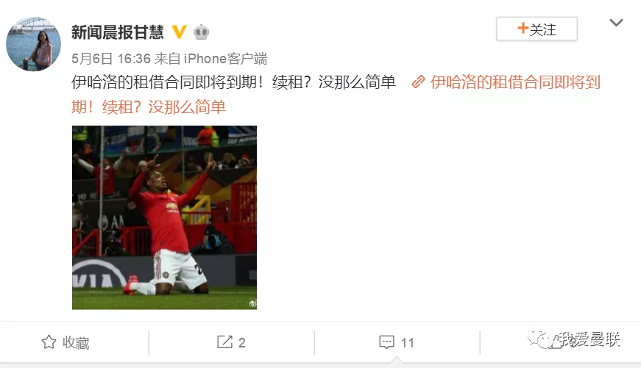Click the grey crown membership icon
This screenshot has width=641, height=368.
(201, 32)
